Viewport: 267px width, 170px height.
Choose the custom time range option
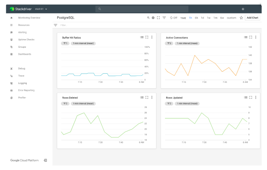click(x=231, y=18)
